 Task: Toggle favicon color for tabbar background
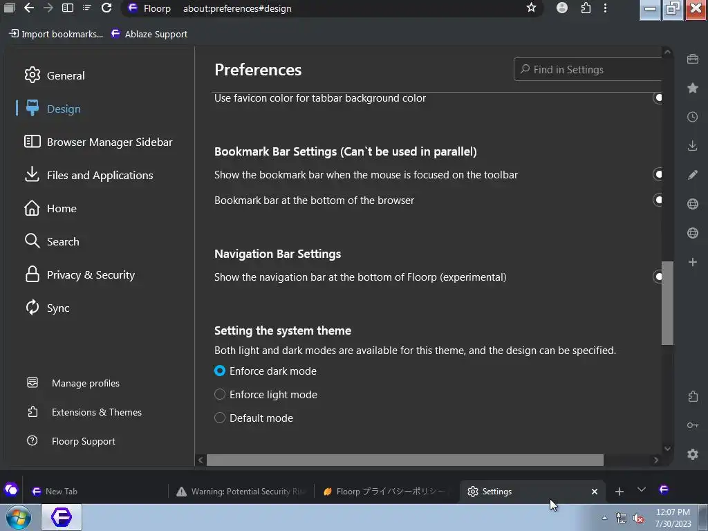coord(658,98)
